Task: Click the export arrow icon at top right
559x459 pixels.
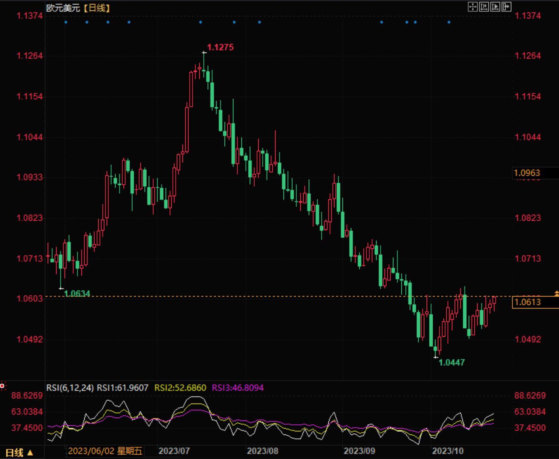Action: tap(506, 7)
